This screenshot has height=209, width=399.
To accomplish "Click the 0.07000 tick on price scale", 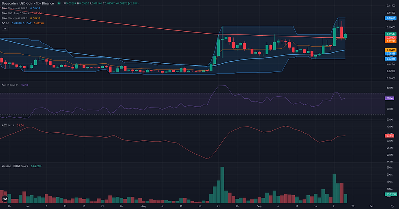I will (x=391, y=71).
